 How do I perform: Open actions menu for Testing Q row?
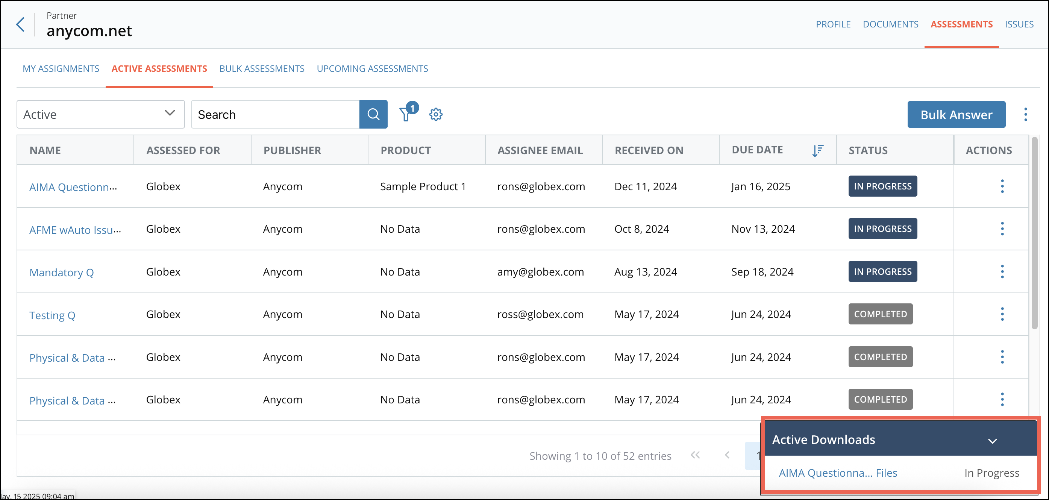(1002, 314)
